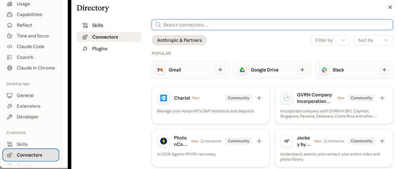Screen dimensions: 398x169
Task: Click the GVRN Company Incorporation logo
Action: click(x=287, y=98)
